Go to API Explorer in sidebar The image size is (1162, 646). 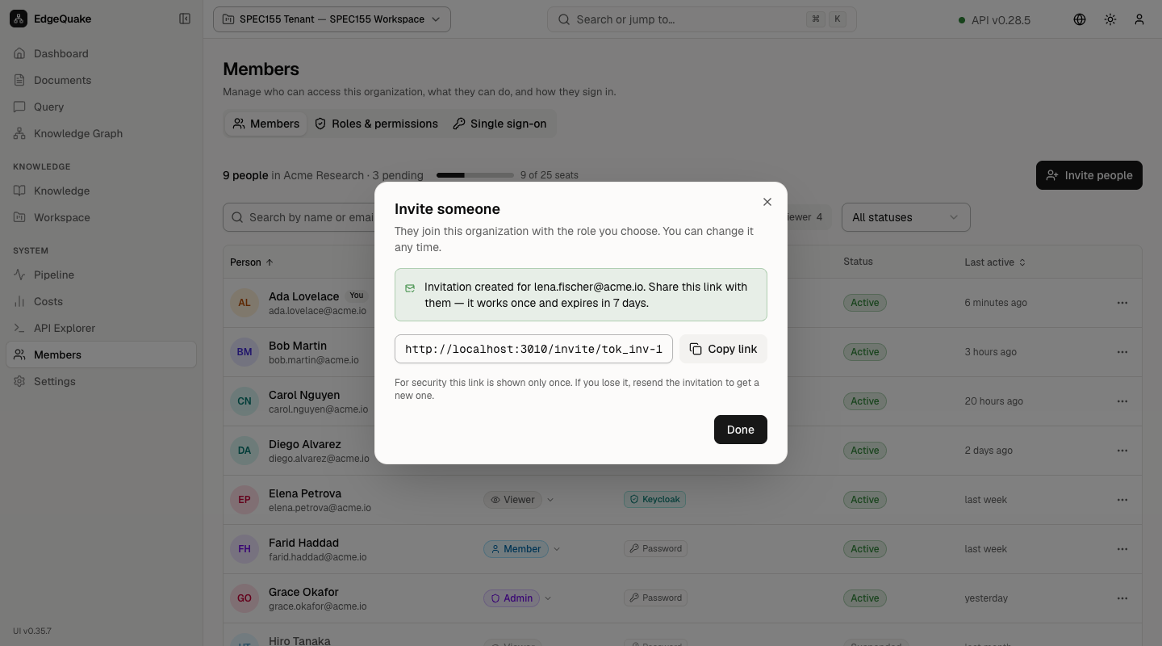101,328
